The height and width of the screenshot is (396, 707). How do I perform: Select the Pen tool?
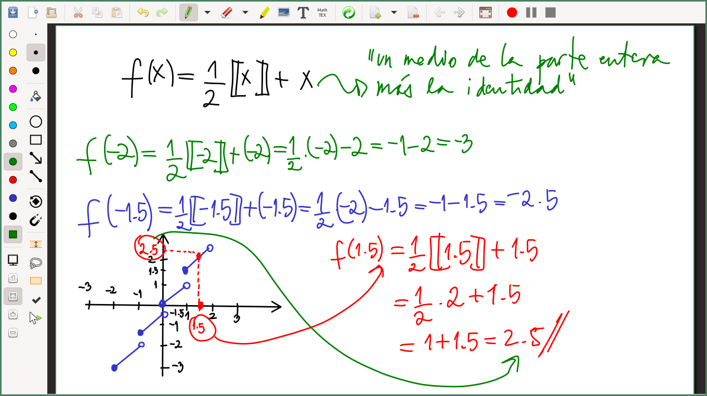click(x=189, y=12)
